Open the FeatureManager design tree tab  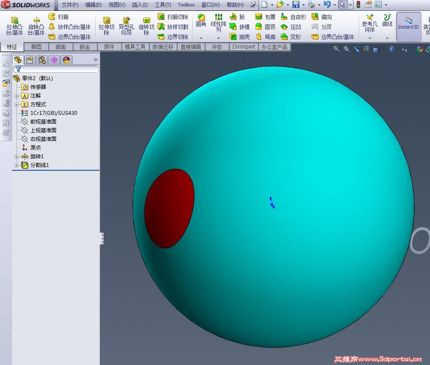pyautogui.click(x=18, y=60)
